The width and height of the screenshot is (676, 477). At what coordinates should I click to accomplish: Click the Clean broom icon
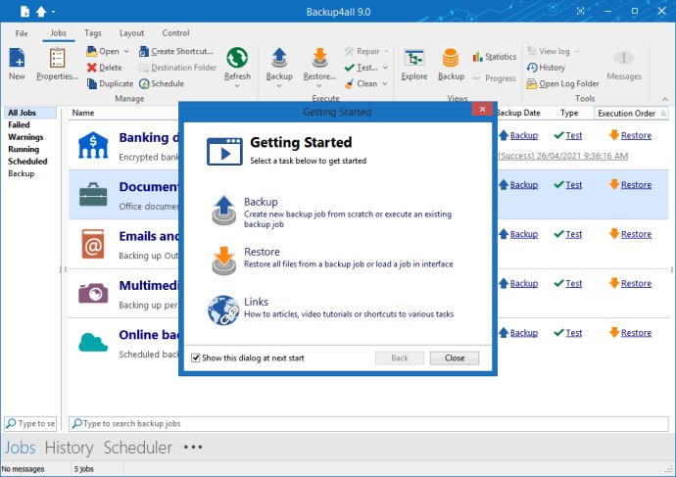[350, 83]
